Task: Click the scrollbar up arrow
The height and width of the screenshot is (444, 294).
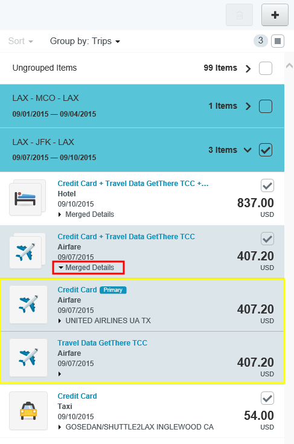Action: (289, 66)
